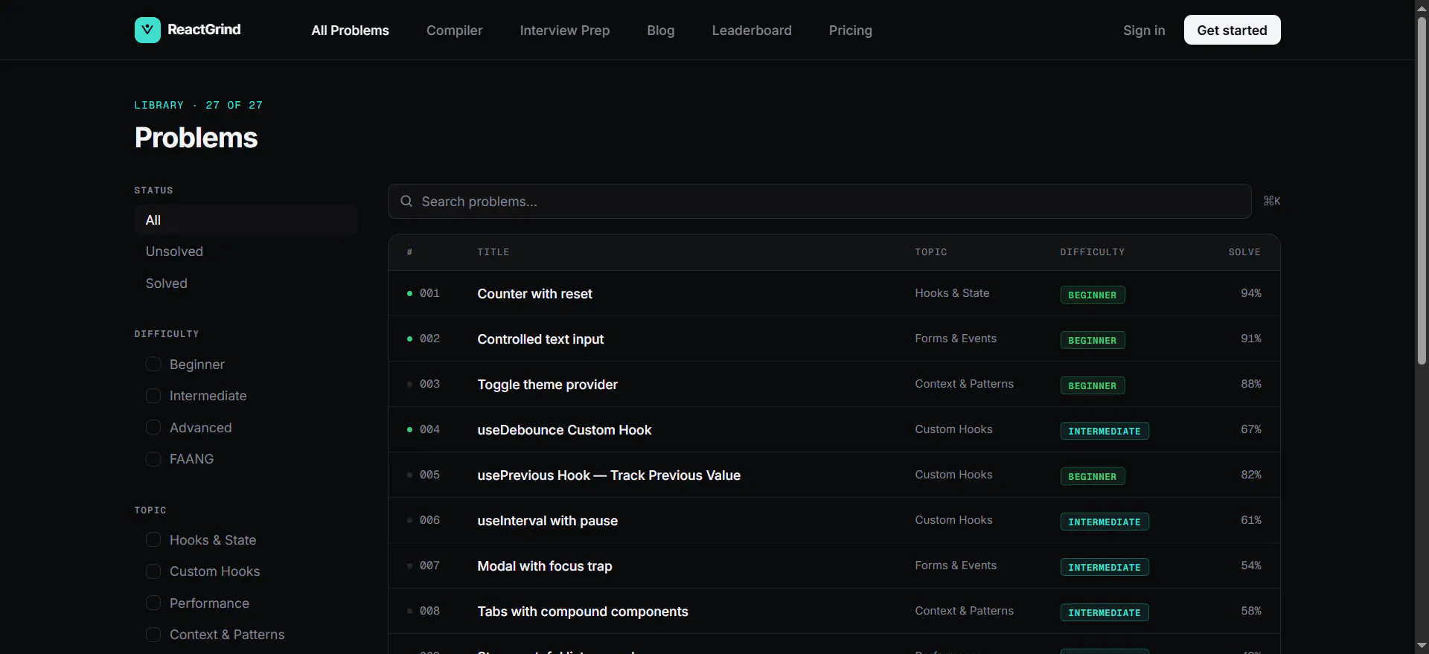Click the 'LIBRARY · 27 OF 27' label
This screenshot has width=1429, height=654.
click(x=199, y=105)
